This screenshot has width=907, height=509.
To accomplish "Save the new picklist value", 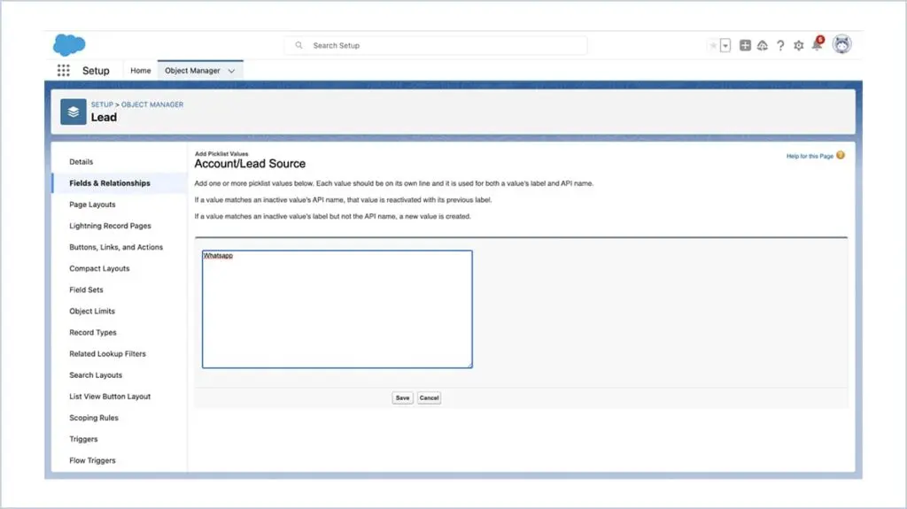I will [x=403, y=398].
